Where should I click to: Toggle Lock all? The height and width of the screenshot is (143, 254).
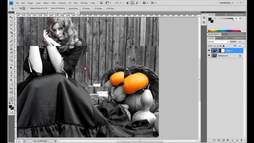click(x=223, y=46)
